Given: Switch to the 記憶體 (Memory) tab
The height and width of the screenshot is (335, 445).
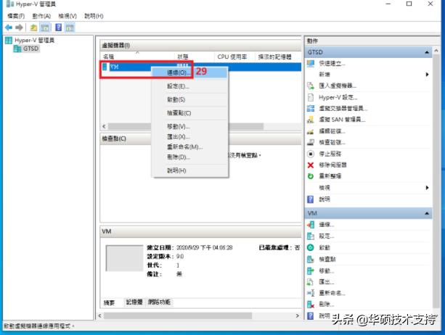Looking at the screenshot, I should point(134,302).
